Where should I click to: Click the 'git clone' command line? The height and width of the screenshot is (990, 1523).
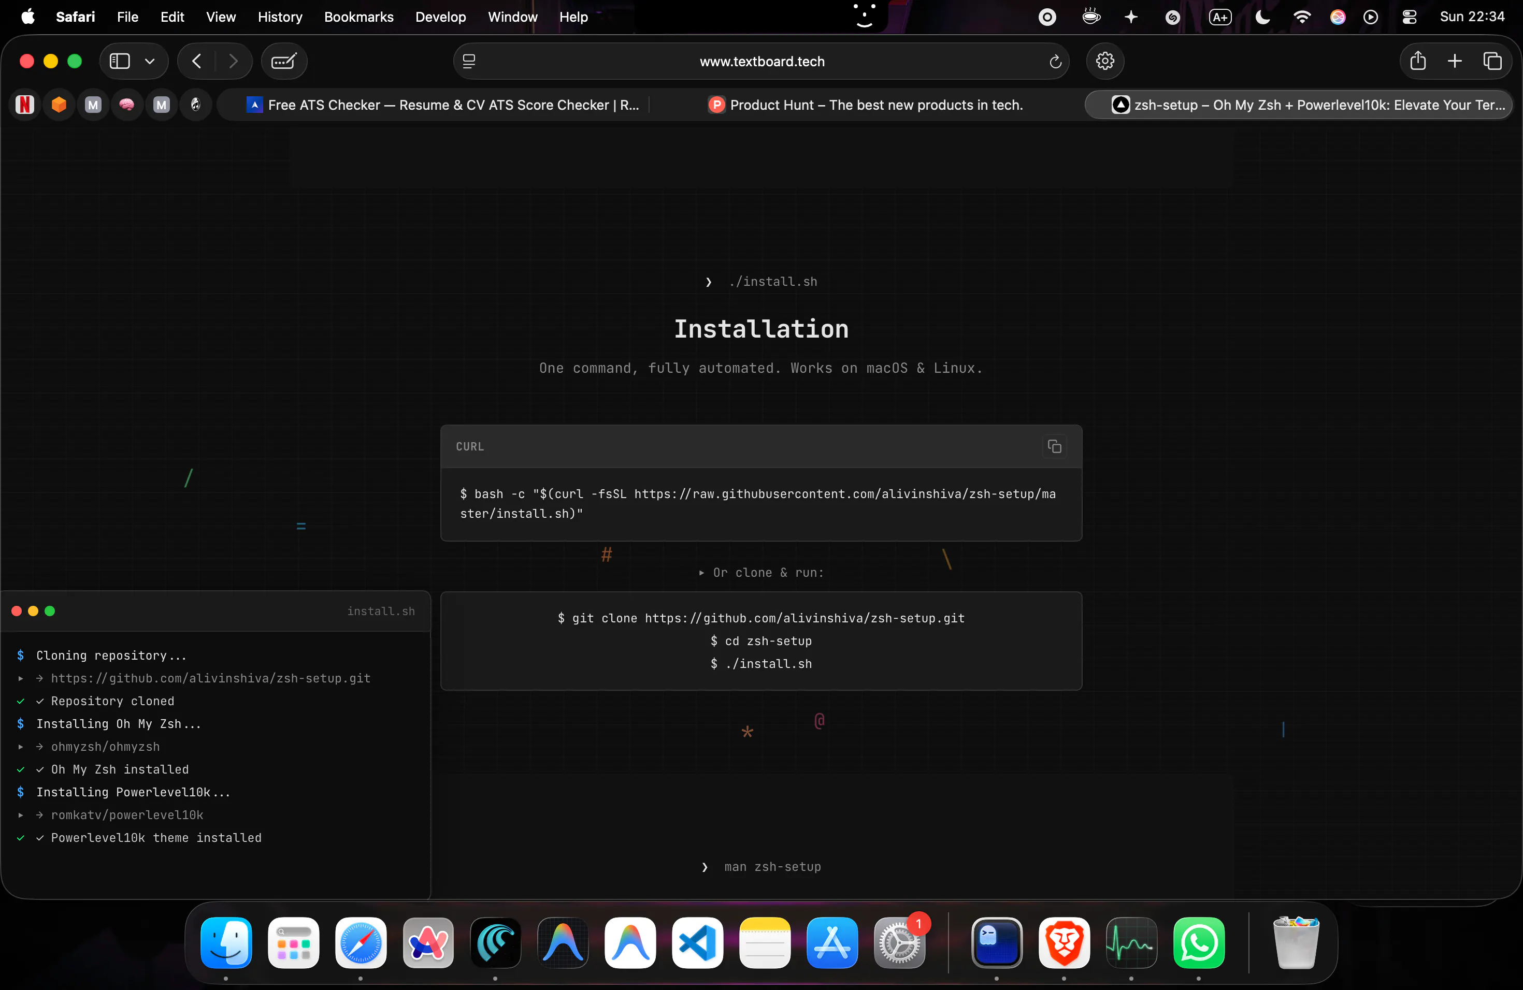point(761,618)
